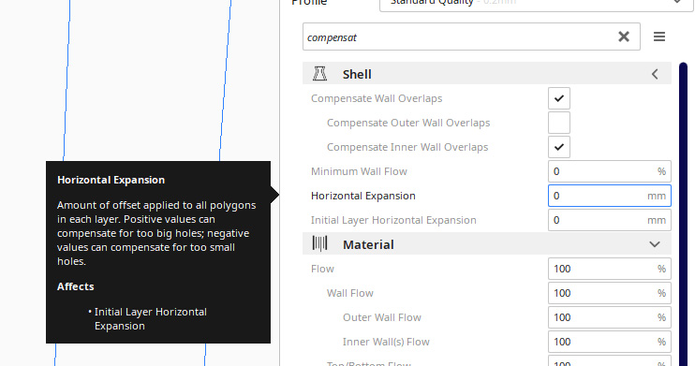
Task: Click the Wall Flow setting label
Action: coord(349,293)
